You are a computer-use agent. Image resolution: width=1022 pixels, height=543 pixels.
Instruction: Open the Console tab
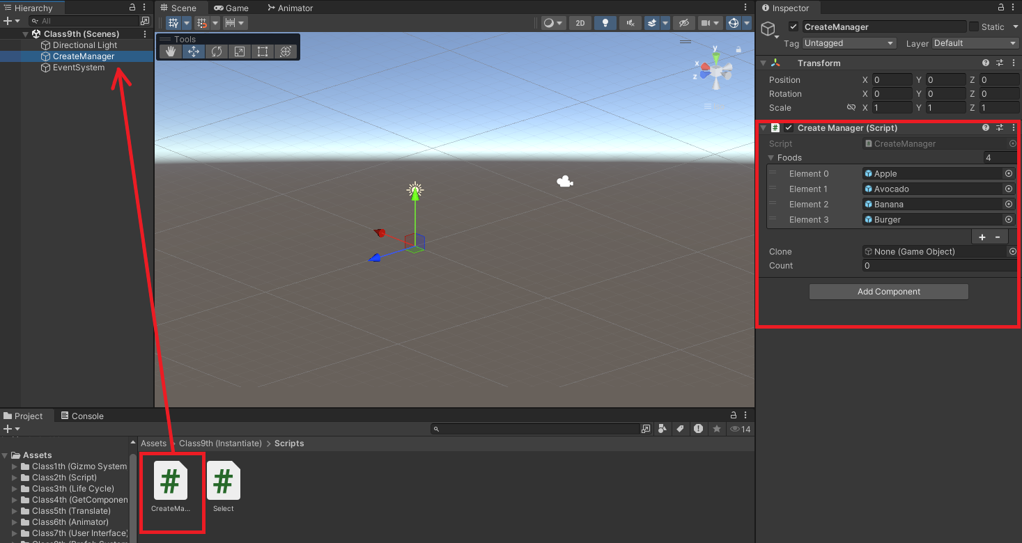pyautogui.click(x=82, y=416)
